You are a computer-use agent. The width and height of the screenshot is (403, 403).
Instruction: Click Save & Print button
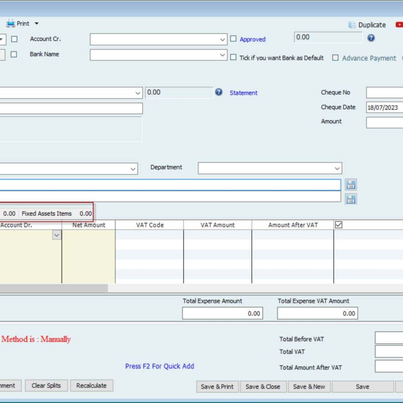click(218, 386)
